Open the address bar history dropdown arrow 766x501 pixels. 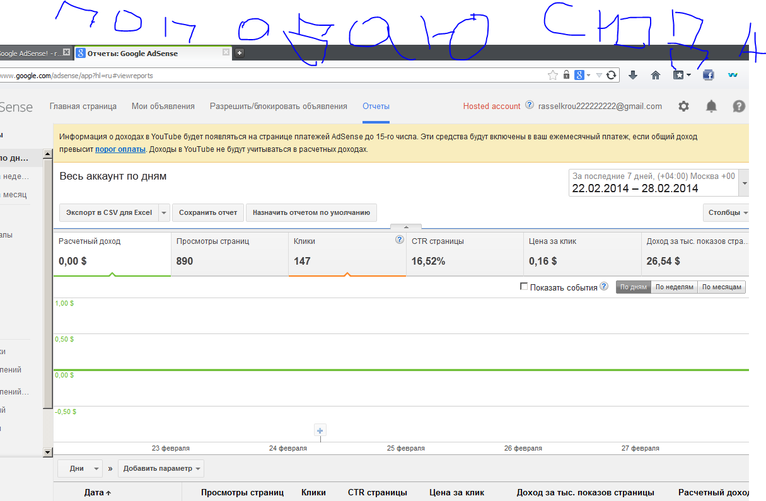coord(599,75)
